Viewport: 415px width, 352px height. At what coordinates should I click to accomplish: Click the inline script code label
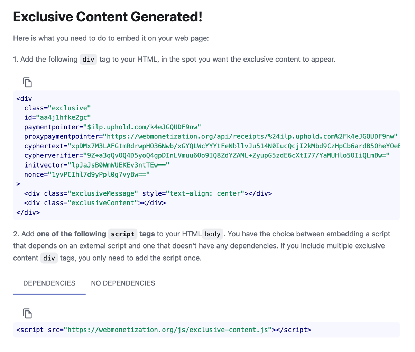coord(123,234)
